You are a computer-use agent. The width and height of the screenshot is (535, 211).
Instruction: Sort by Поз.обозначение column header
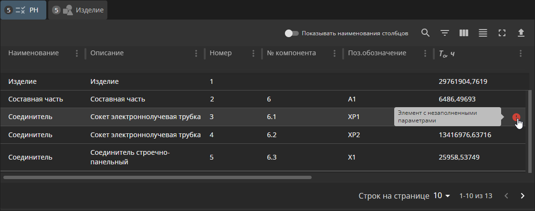[x=377, y=53]
